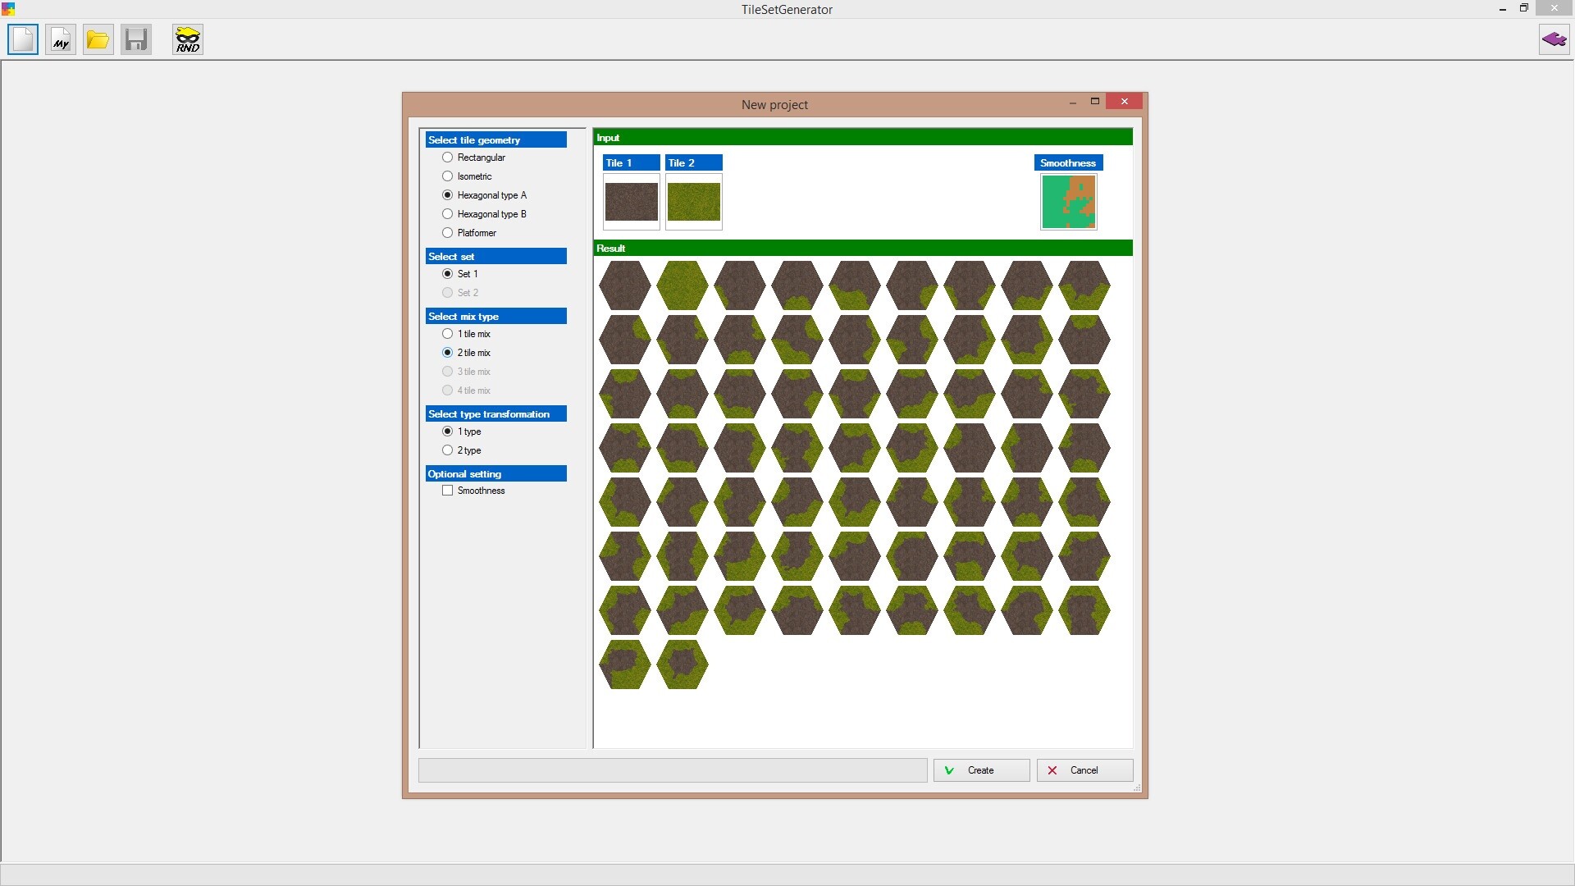Switch mix type to 1 tile mix
The width and height of the screenshot is (1575, 886).
[448, 334]
